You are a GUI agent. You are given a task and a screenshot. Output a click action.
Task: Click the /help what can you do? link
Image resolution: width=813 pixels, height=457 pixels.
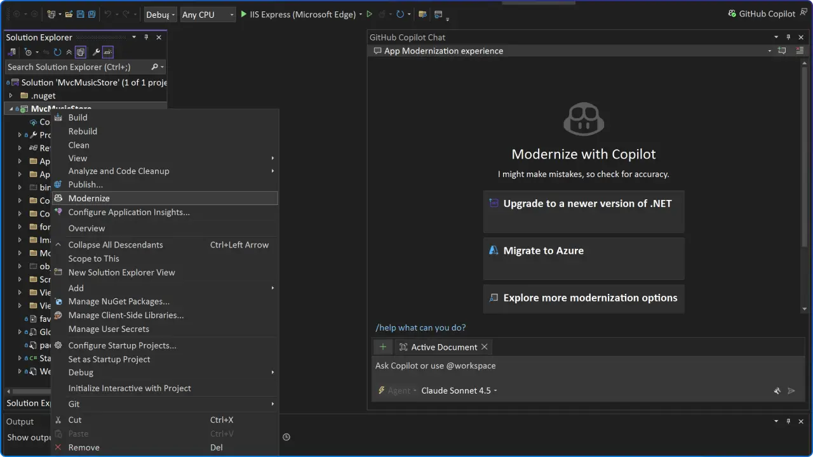point(420,328)
